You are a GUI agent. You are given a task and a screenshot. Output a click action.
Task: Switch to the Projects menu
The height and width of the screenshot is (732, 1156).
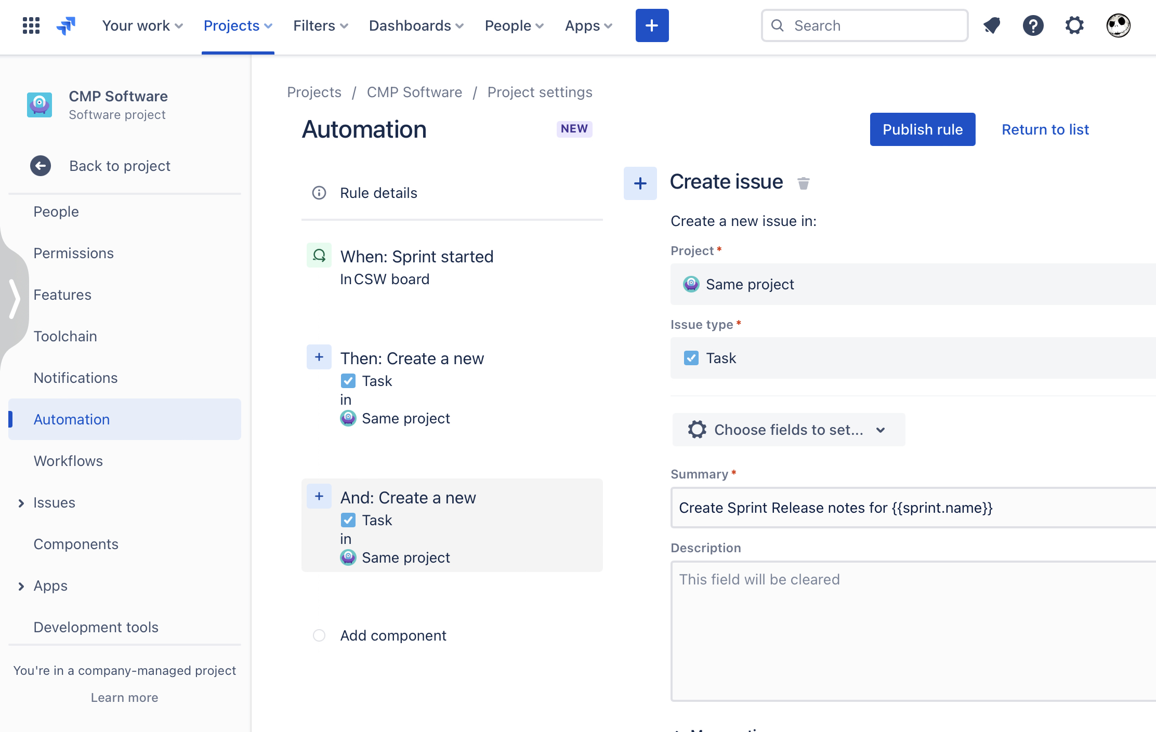coord(238,25)
